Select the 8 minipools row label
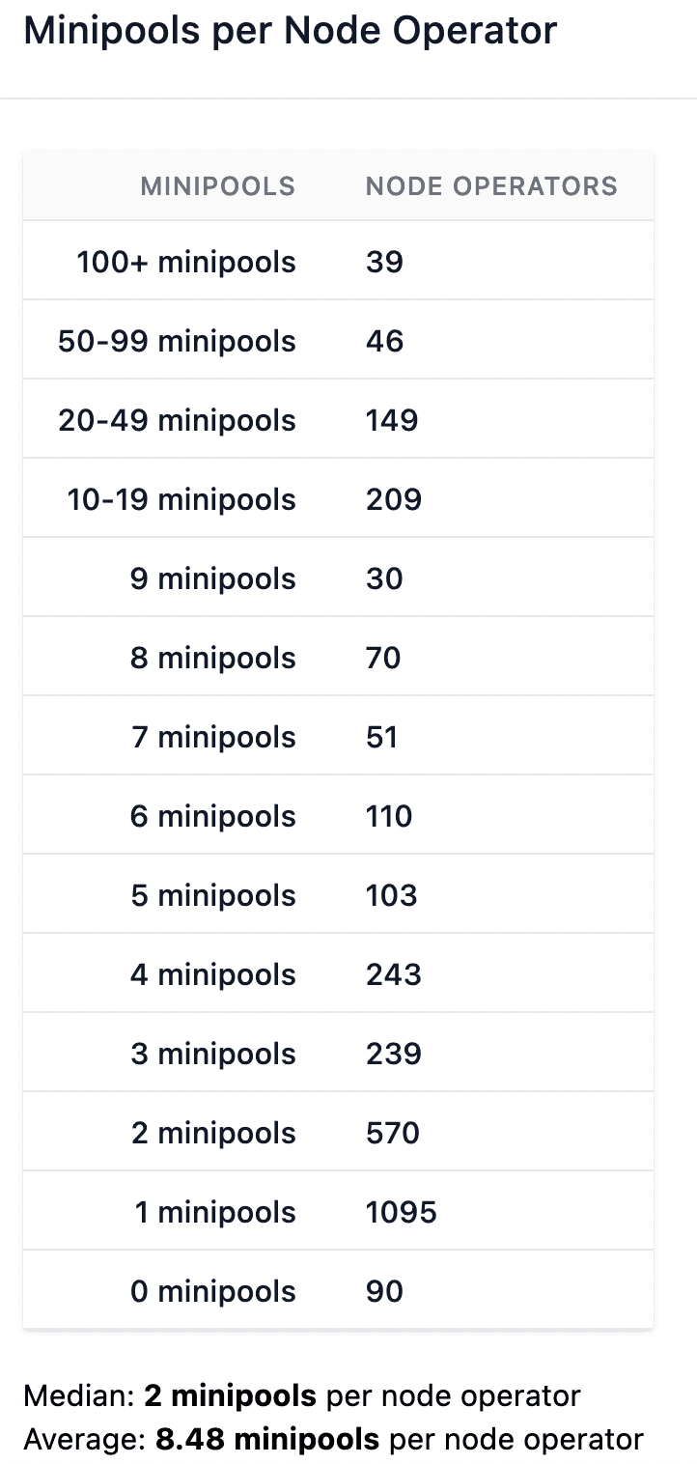 213,658
